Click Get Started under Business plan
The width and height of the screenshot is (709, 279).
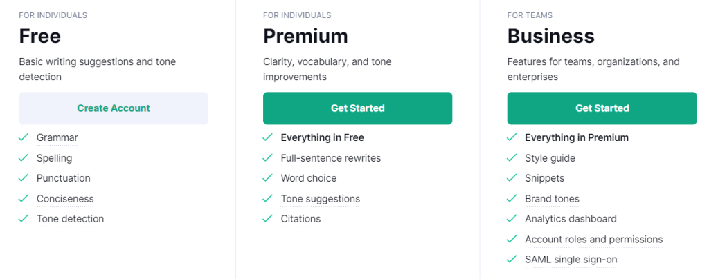coord(602,108)
